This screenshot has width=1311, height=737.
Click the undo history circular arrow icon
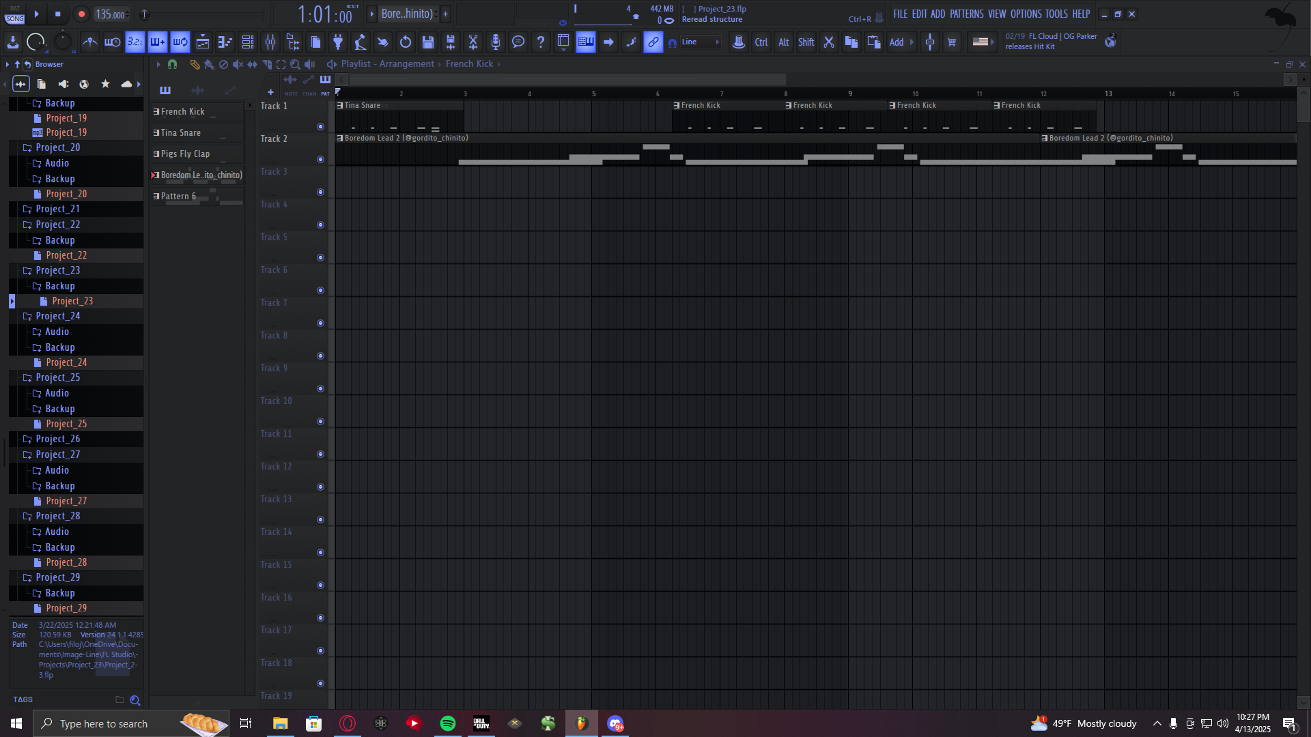pos(406,42)
